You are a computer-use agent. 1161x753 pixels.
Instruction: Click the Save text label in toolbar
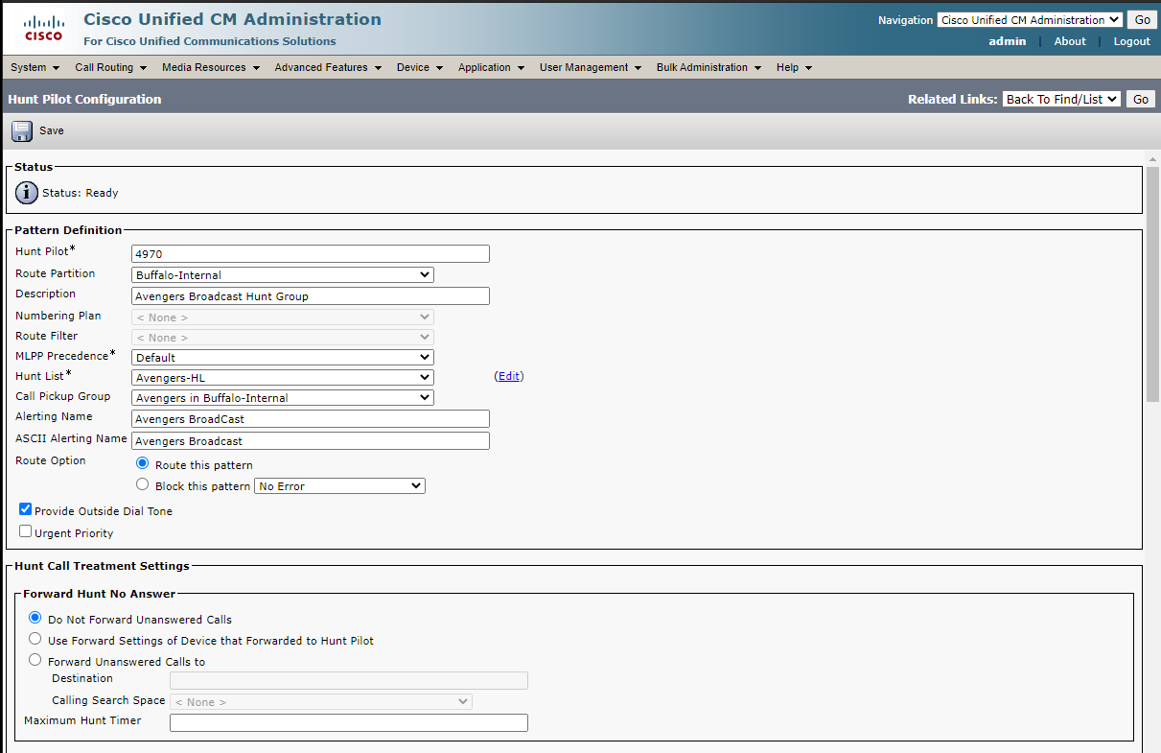52,131
